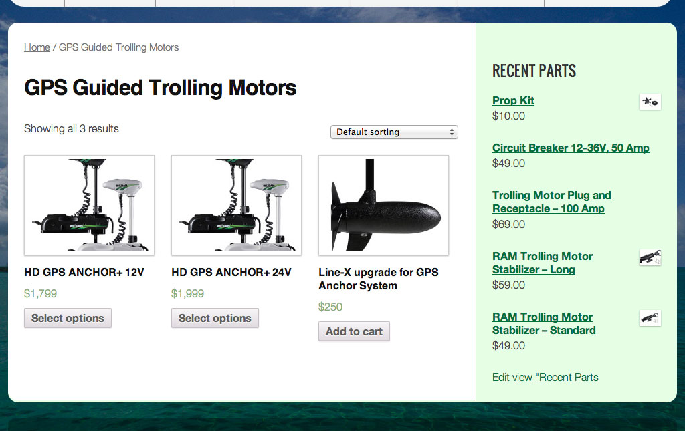Select the $1,799 price text
Viewport: 685px width, 431px height.
point(40,293)
